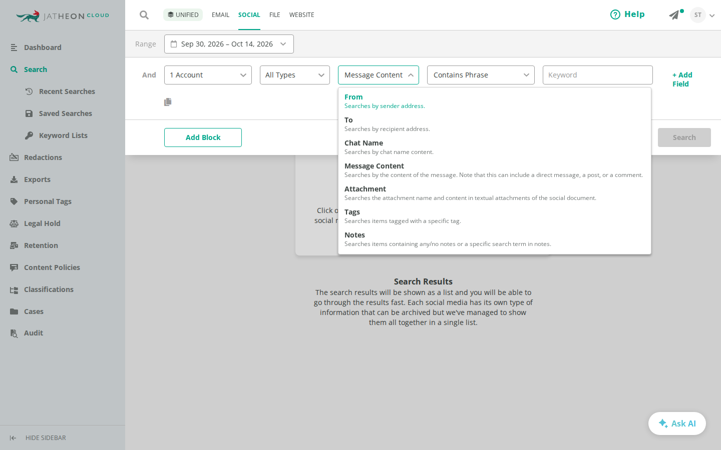Collapse the Message Content field dropdown
This screenshot has width=721, height=450.
point(379,75)
